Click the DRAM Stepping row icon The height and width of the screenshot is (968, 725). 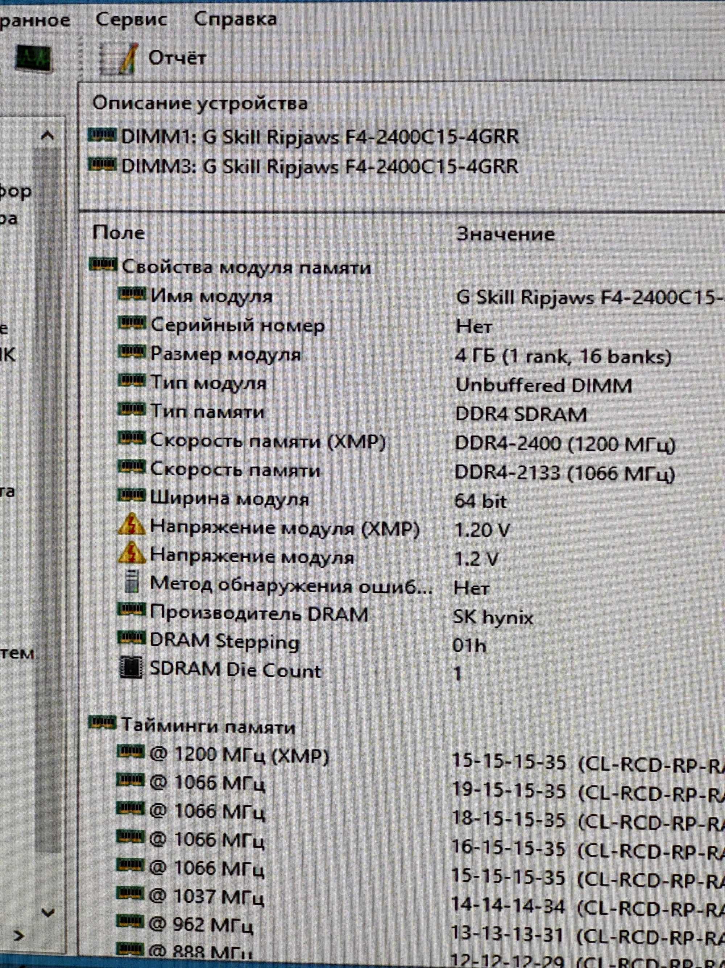132,638
